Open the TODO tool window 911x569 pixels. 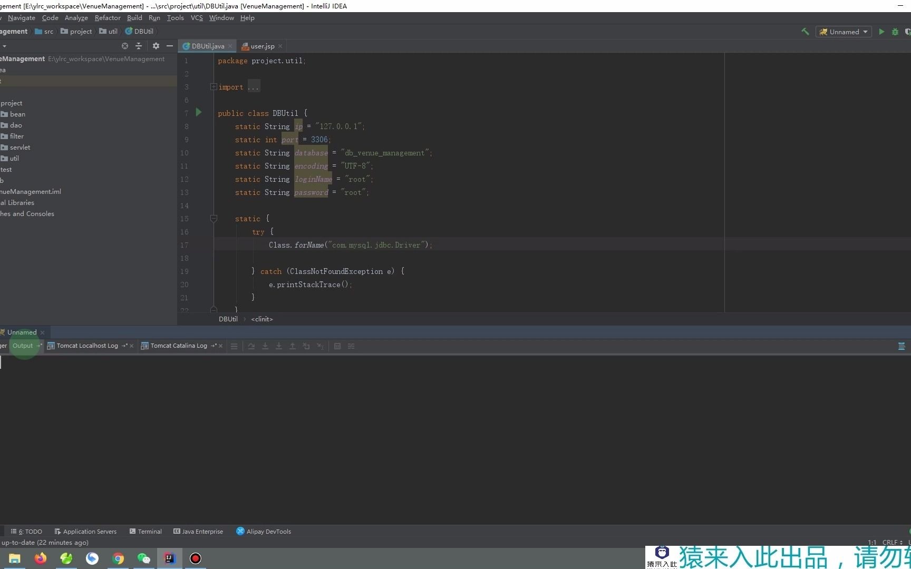26,532
